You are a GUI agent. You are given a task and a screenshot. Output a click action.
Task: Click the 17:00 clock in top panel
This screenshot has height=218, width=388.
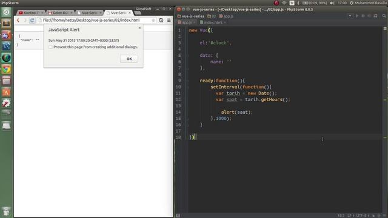coord(342,3)
